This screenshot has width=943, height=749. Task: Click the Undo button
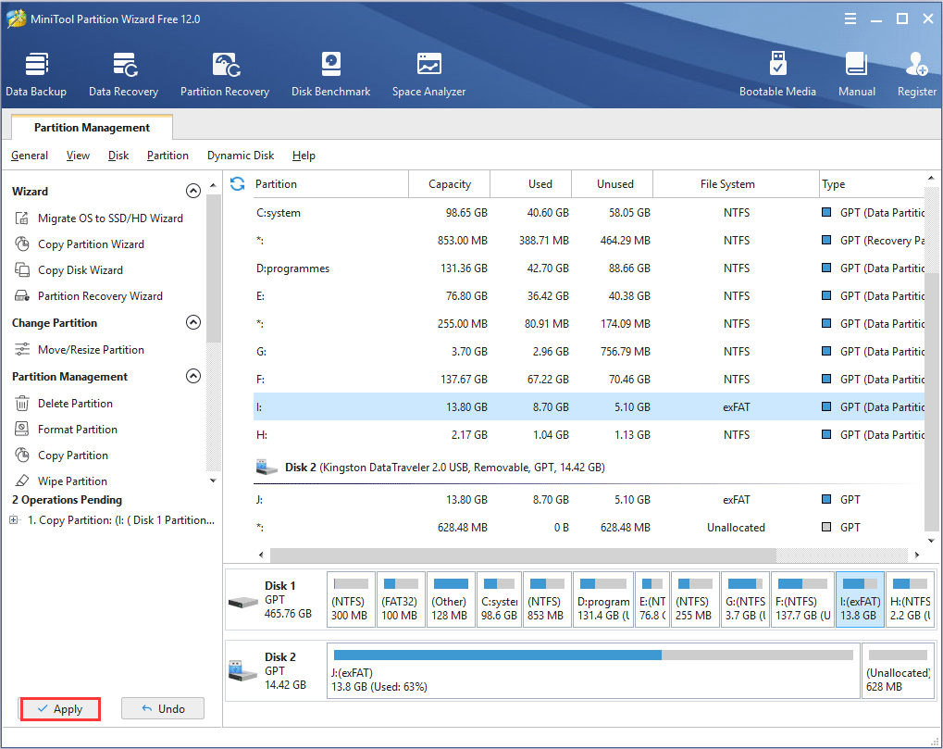[x=163, y=709]
